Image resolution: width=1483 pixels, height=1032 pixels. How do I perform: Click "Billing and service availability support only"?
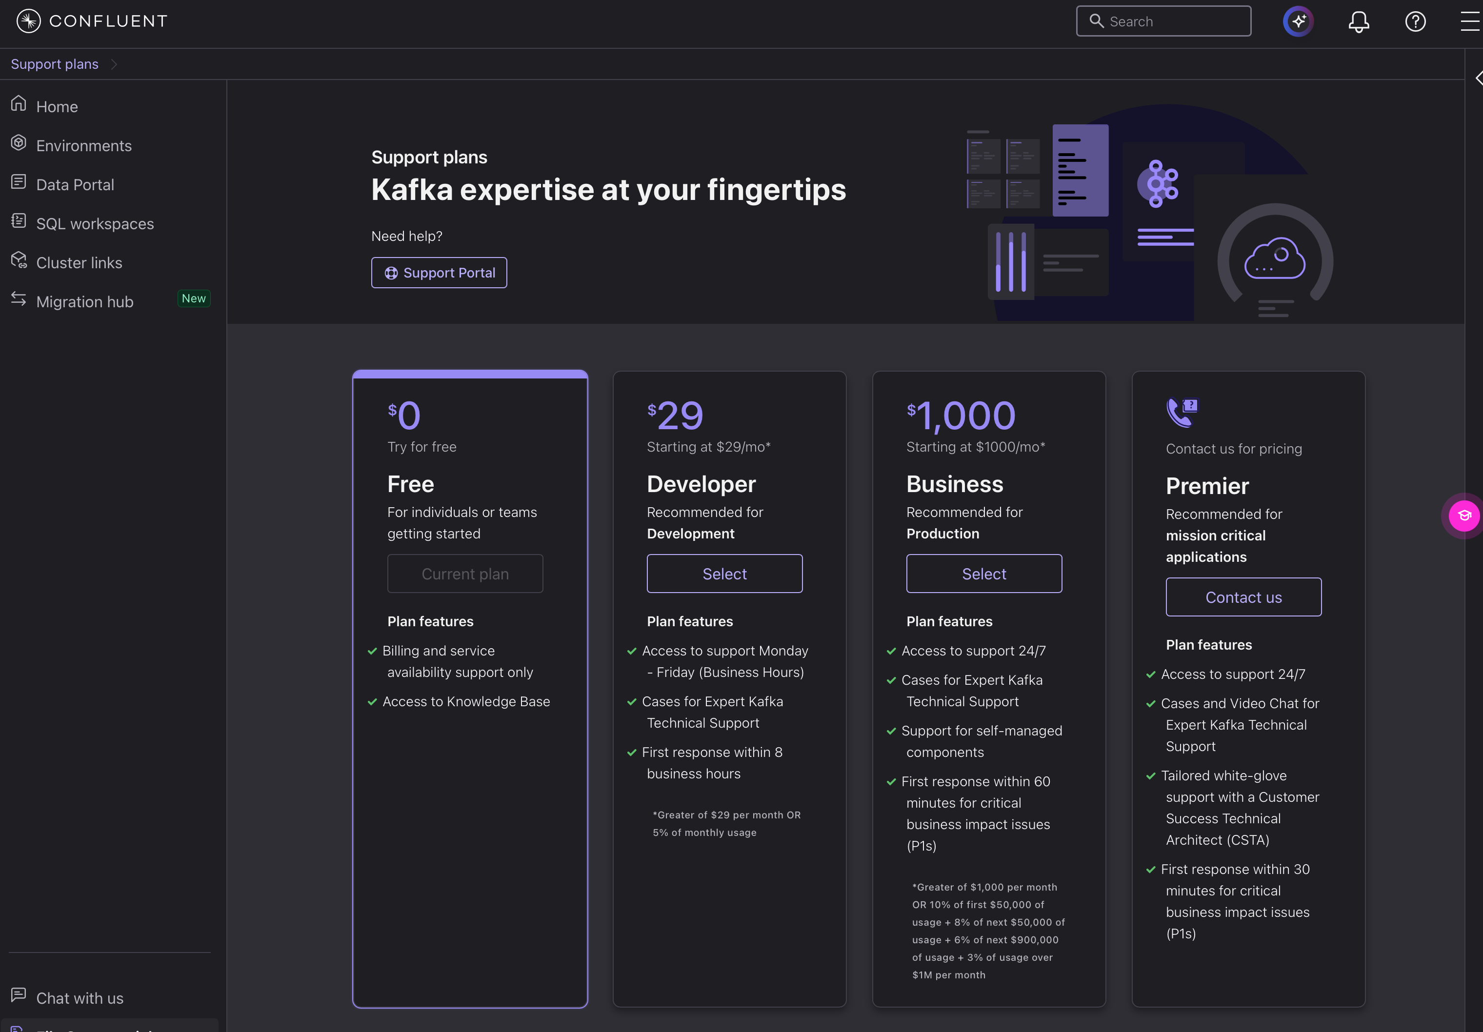(x=457, y=661)
